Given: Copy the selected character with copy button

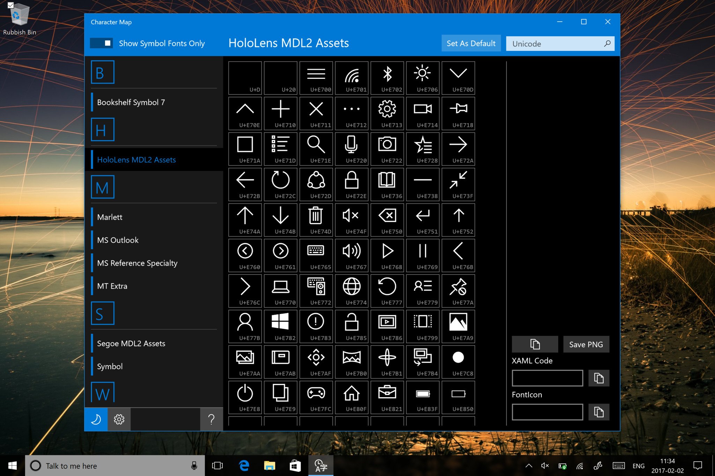Looking at the screenshot, I should [535, 344].
